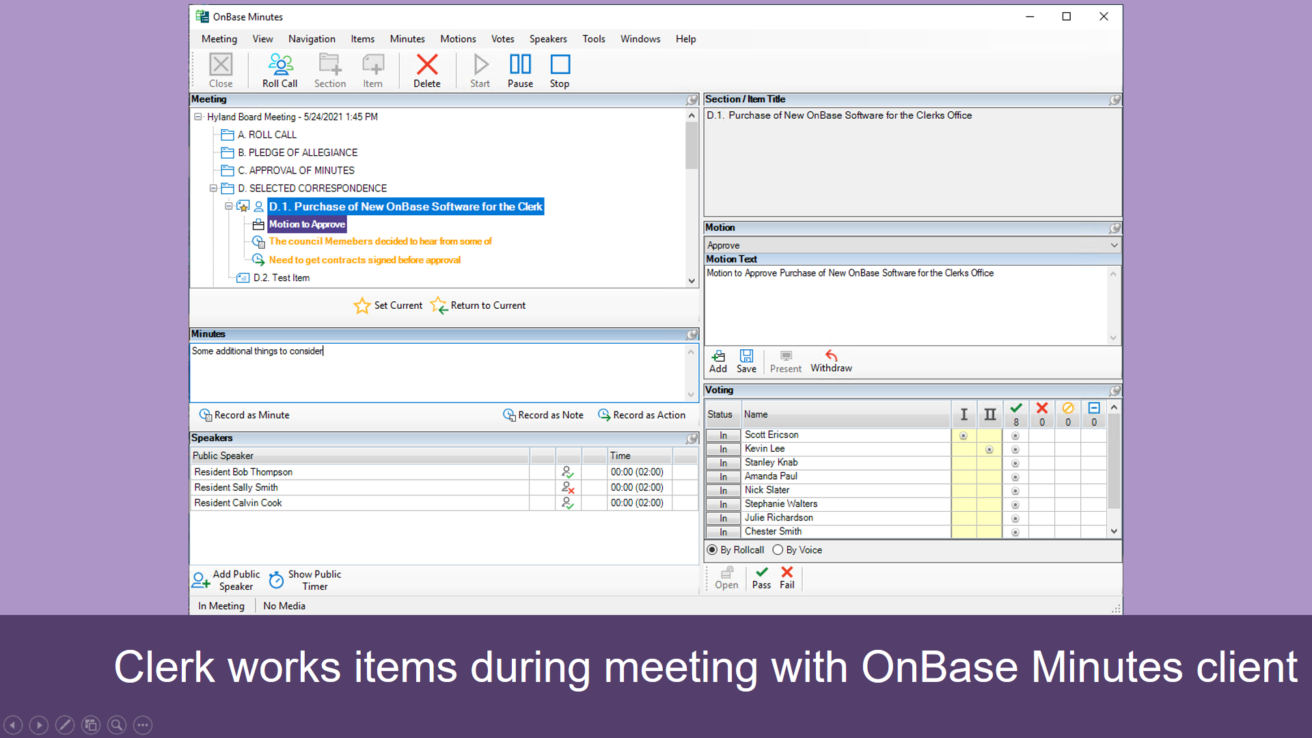
Task: Toggle Stephanie Walters' In status
Action: (723, 504)
